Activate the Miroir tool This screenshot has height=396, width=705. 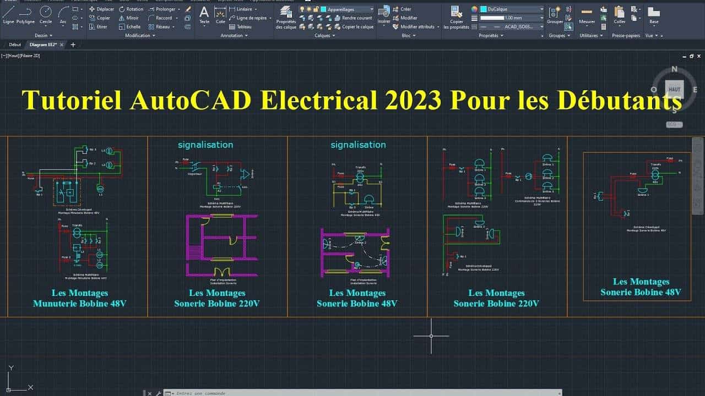coord(128,18)
